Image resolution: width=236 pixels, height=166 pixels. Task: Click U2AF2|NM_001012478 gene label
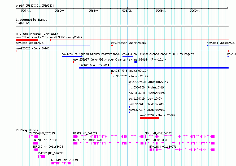[88, 140]
